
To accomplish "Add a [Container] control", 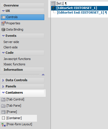I will pyautogui.click(x=14, y=118).
